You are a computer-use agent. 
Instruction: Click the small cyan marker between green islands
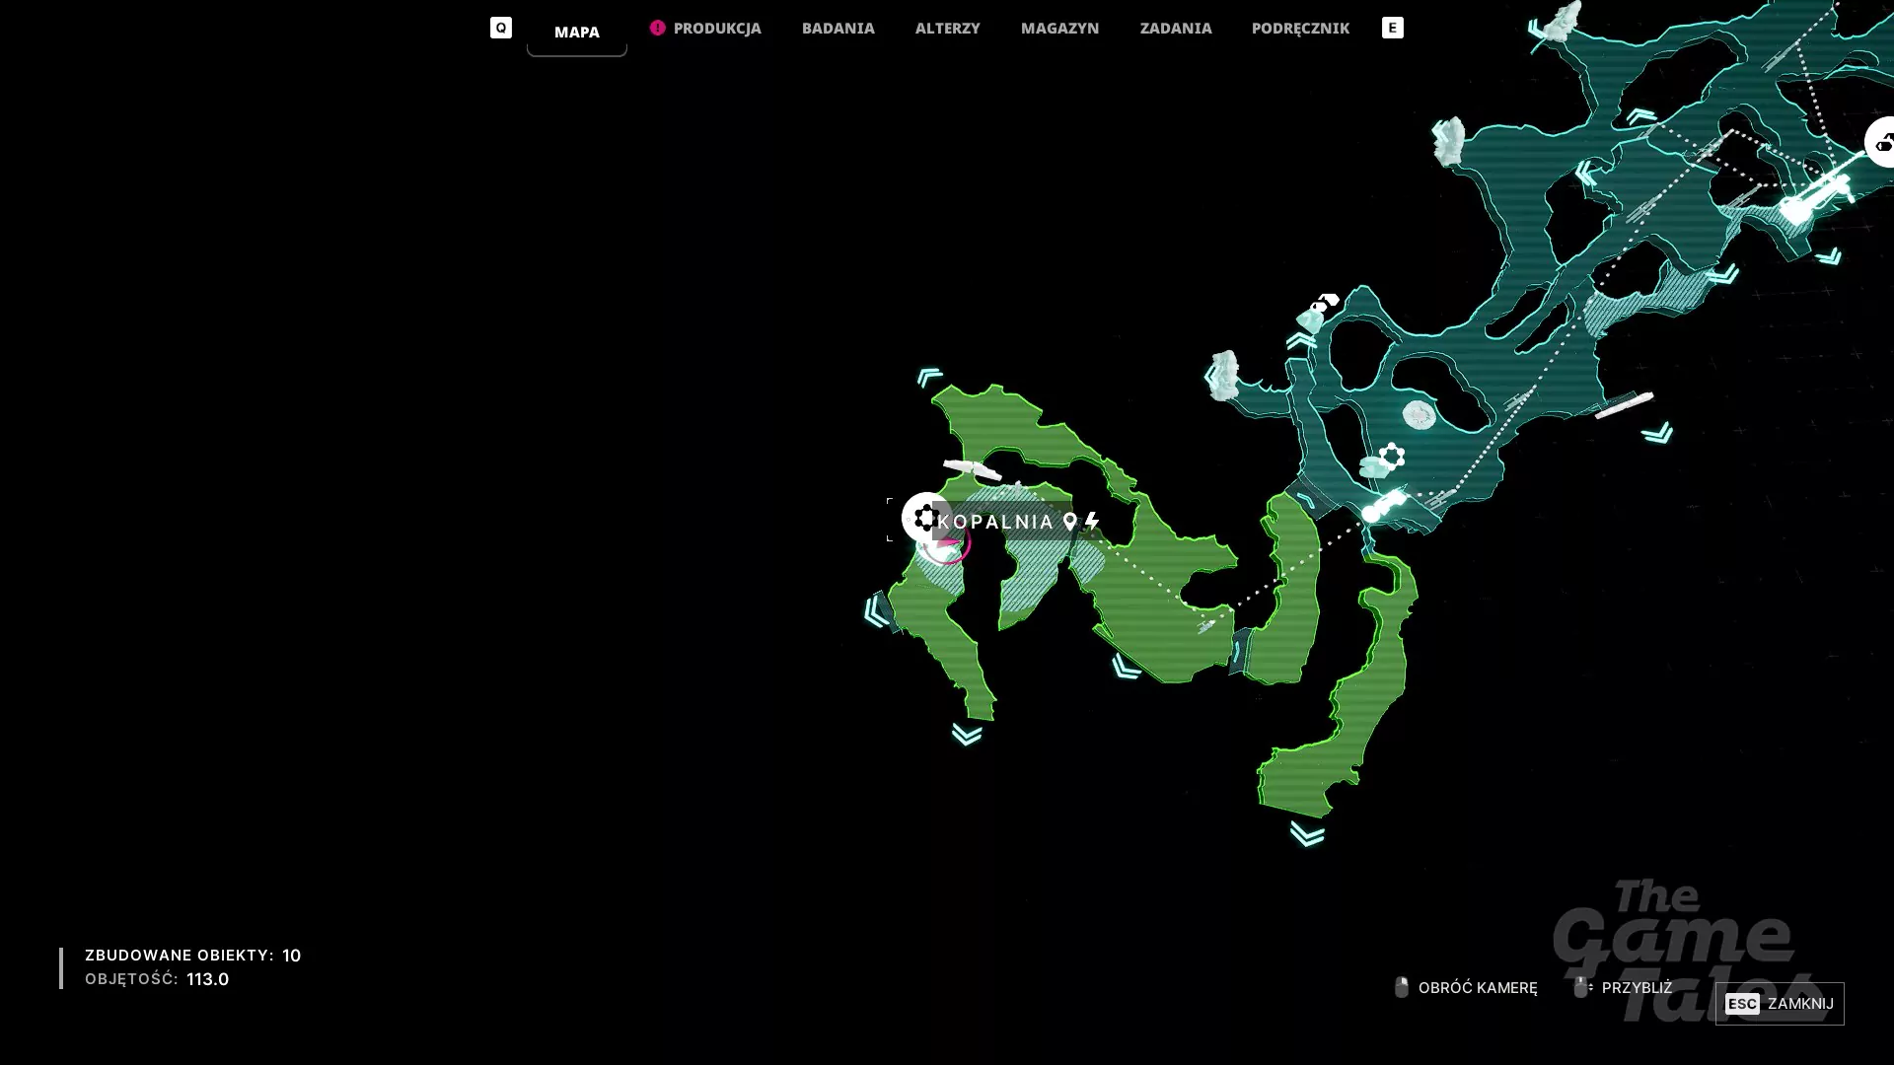1239,651
